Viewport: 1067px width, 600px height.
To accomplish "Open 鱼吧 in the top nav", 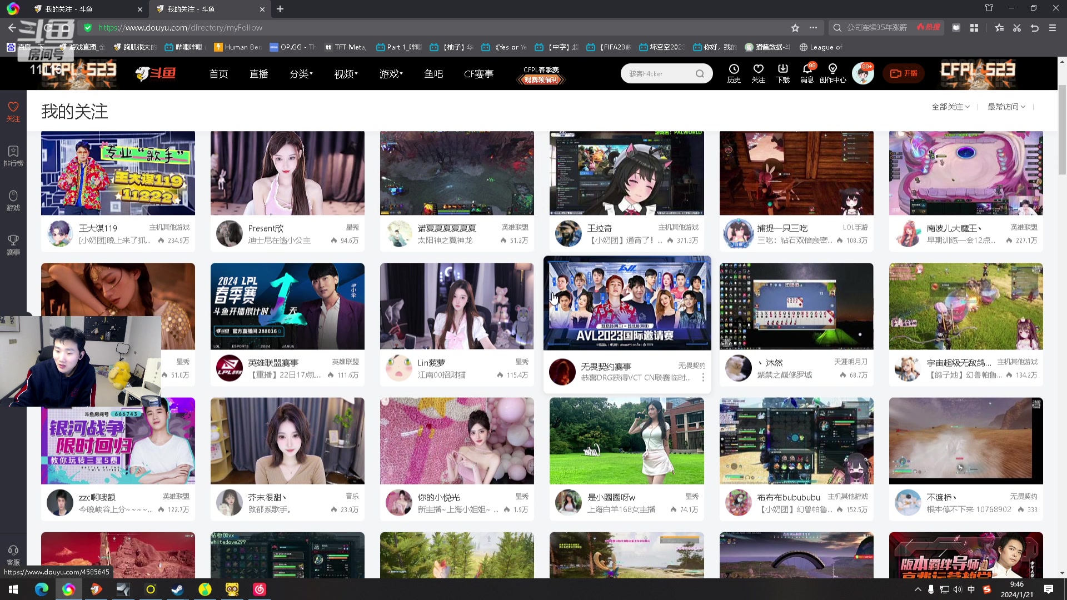I will click(x=433, y=73).
